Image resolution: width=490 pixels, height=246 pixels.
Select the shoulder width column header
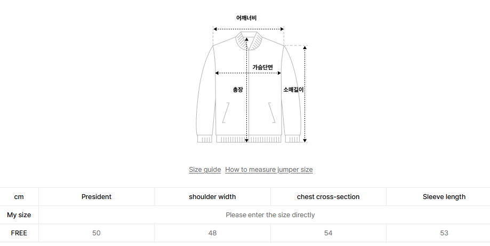click(x=212, y=197)
